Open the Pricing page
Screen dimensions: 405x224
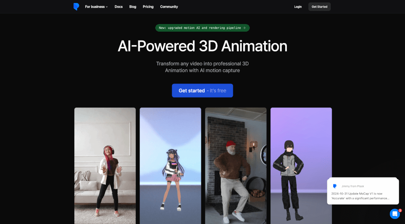point(148,7)
